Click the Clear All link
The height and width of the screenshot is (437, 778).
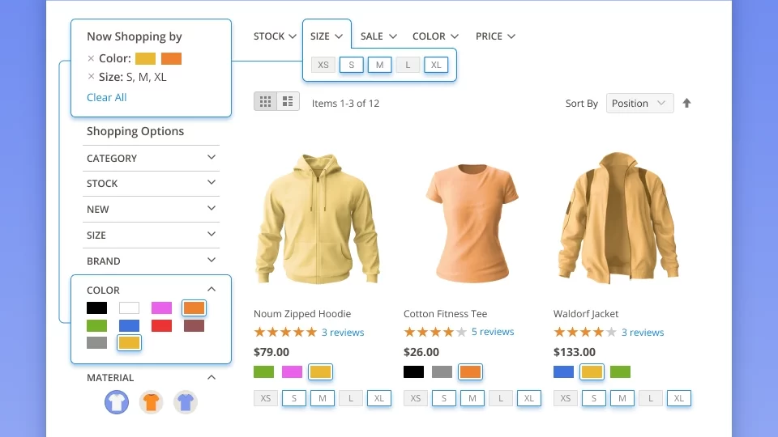pyautogui.click(x=107, y=97)
